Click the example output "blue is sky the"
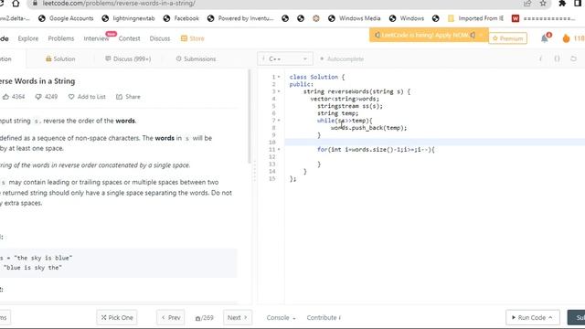Viewport: 585px width, 329px height. [33, 268]
